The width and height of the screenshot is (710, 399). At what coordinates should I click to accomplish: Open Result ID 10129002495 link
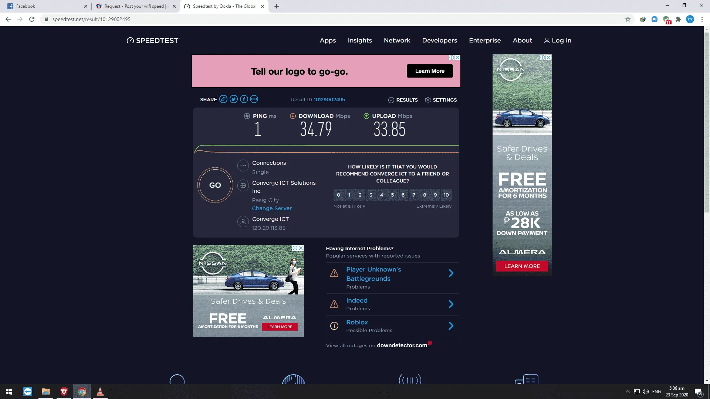pyautogui.click(x=329, y=100)
